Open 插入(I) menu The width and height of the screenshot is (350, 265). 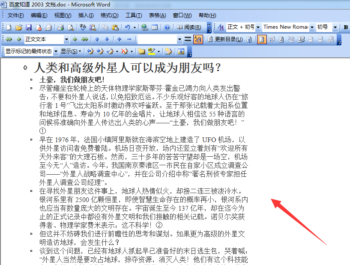coord(86,15)
